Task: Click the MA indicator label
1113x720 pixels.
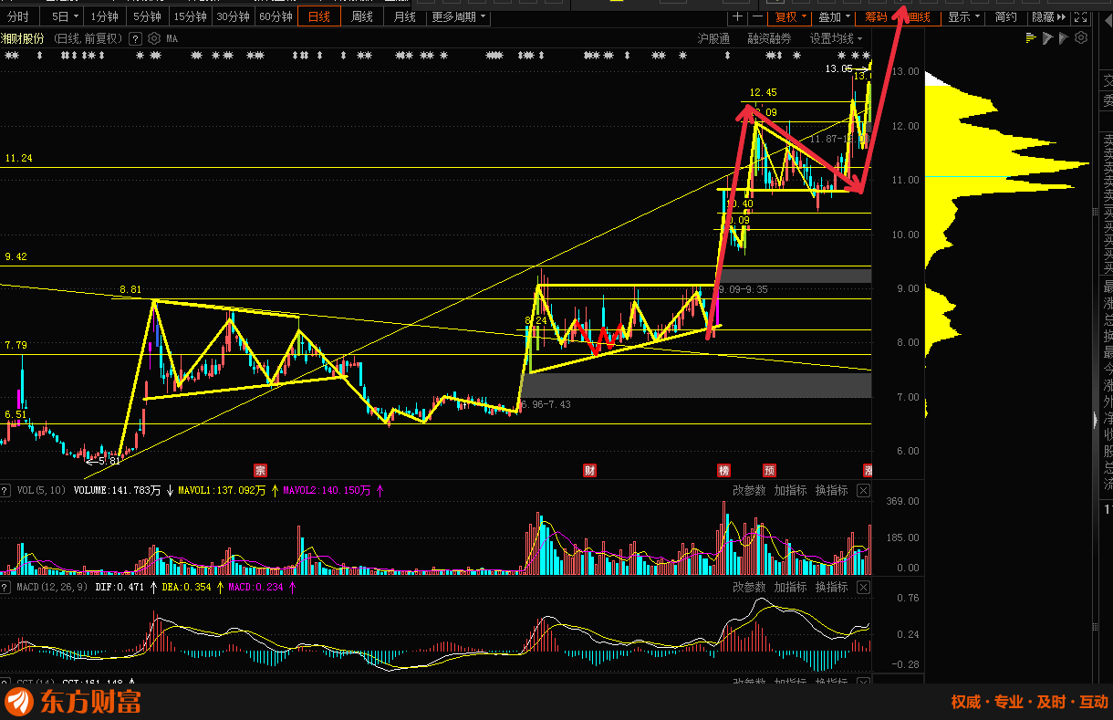Action: point(172,38)
